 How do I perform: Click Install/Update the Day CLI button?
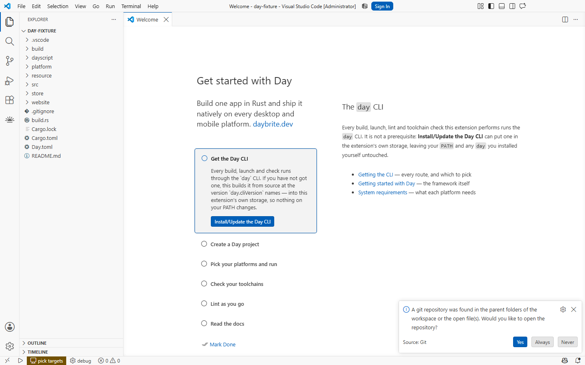[243, 221]
